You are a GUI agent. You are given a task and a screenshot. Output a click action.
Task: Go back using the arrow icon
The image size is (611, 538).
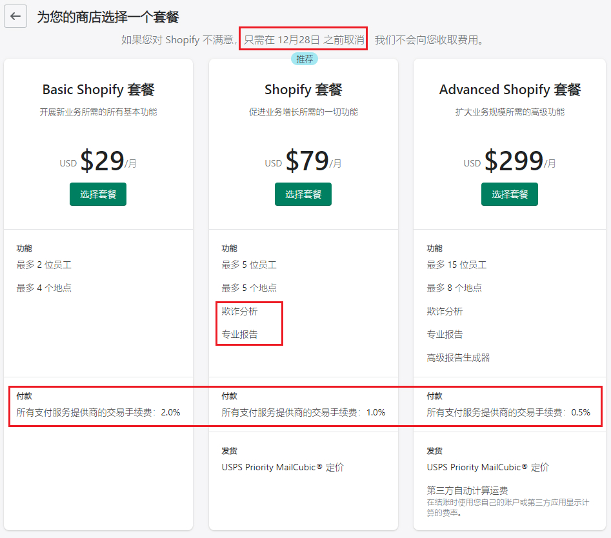[15, 16]
